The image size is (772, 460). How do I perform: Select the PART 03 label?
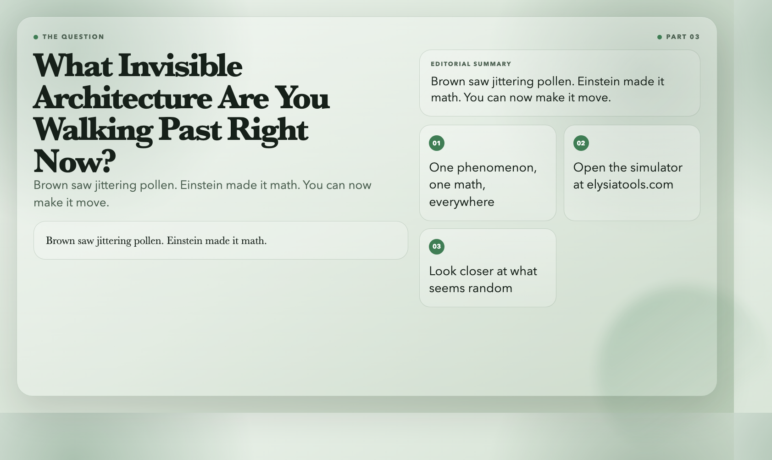pos(683,37)
